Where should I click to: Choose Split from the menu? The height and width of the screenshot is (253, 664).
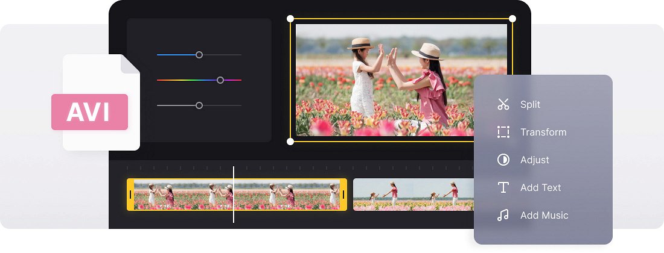pos(530,104)
